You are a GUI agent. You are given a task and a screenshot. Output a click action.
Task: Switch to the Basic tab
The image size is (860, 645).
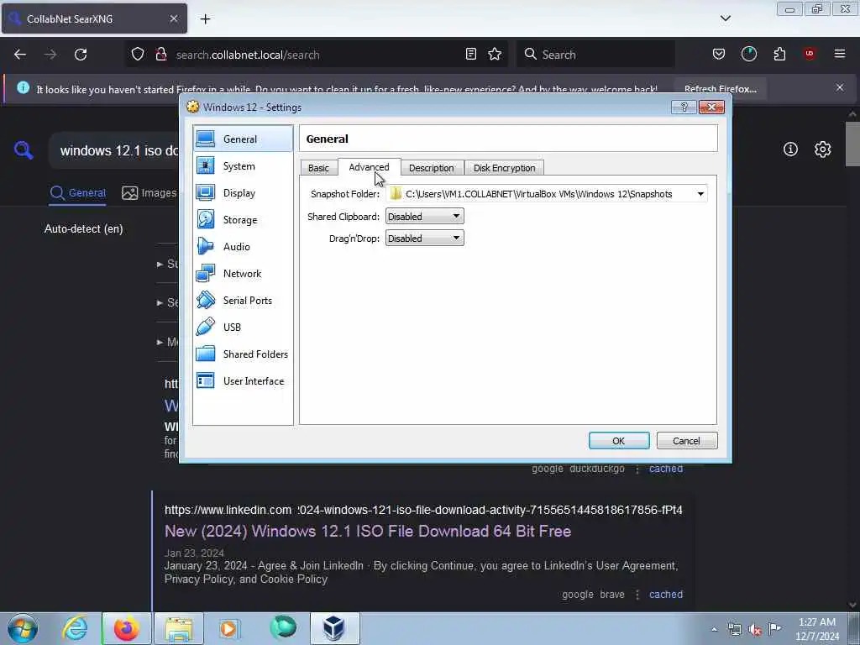[318, 168]
